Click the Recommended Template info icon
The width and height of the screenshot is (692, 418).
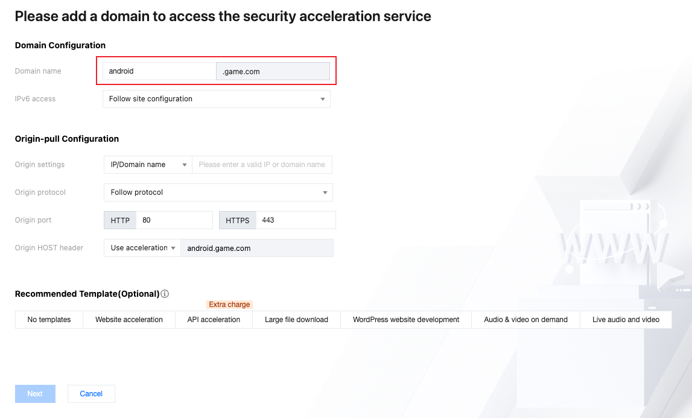(x=165, y=294)
